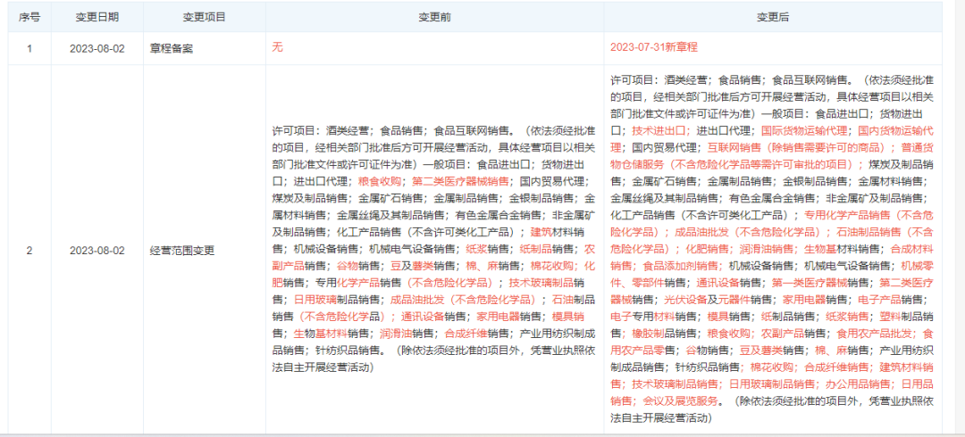Open the 2023-07-31新章程 link
965x437 pixels.
click(653, 47)
